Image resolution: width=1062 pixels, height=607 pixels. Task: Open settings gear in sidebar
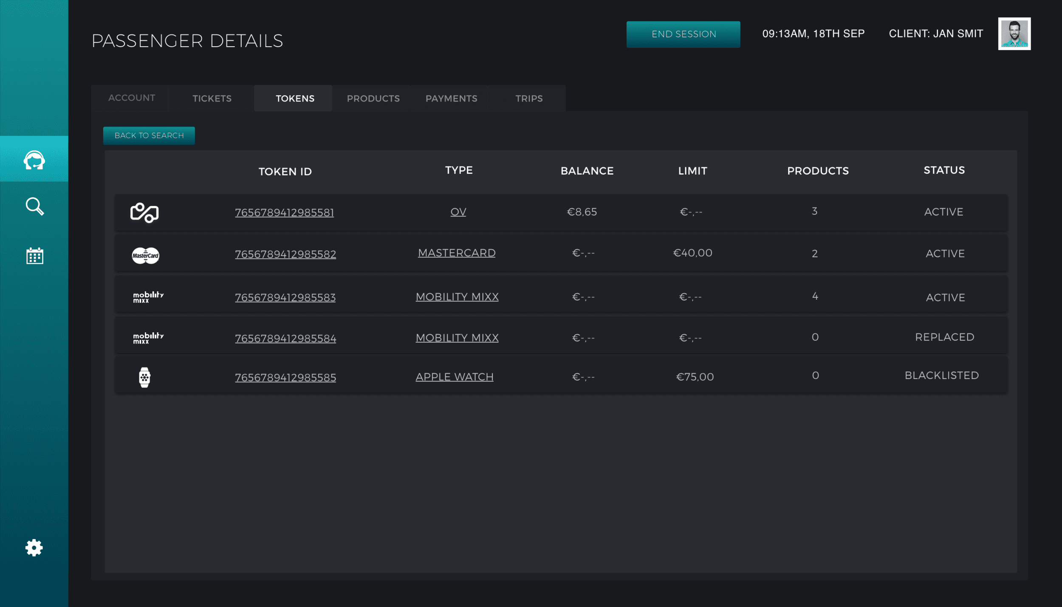click(x=34, y=548)
